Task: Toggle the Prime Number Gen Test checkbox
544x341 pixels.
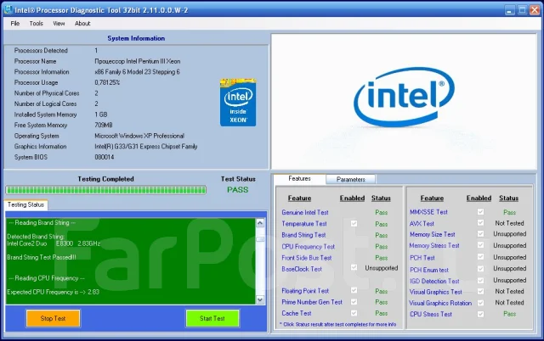Action: point(354,301)
